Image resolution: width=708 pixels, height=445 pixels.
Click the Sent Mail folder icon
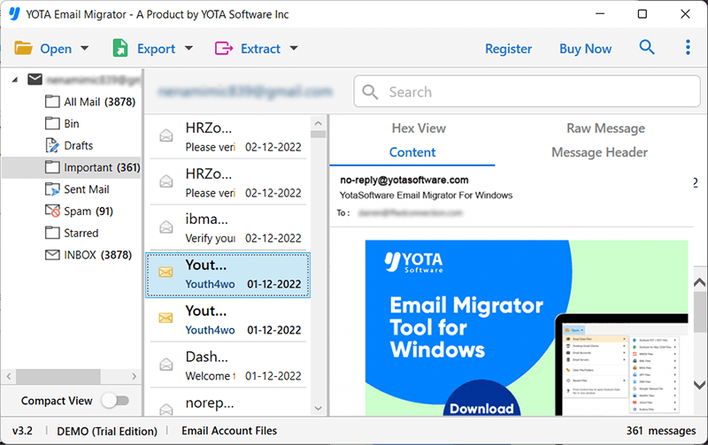(x=52, y=189)
